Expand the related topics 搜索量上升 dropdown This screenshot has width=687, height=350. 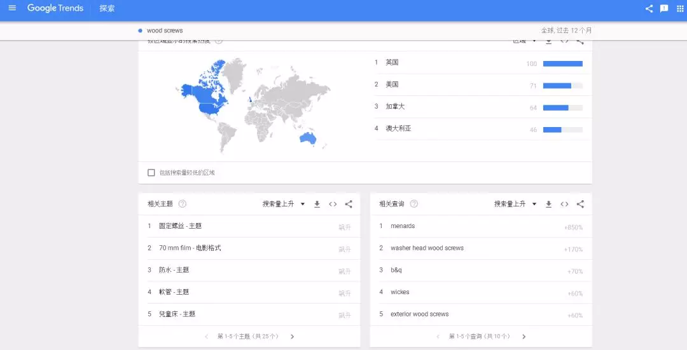point(284,204)
